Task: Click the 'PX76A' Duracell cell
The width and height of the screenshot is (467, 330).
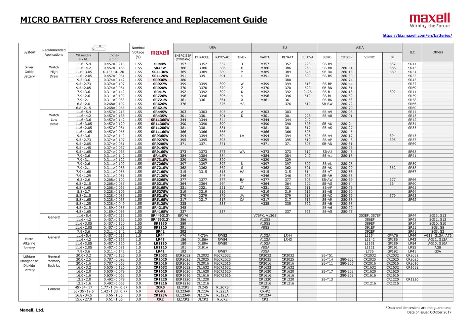Action: tap(203, 236)
